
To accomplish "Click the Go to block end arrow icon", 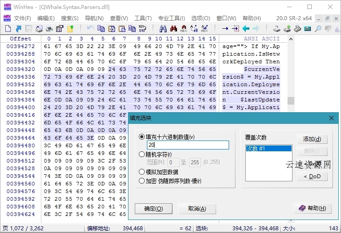I will tap(235, 28).
